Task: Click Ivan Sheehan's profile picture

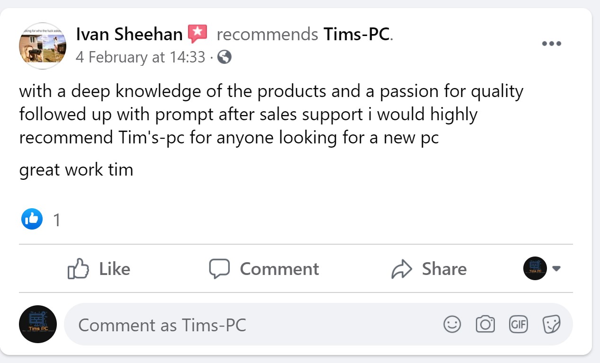Action: [x=43, y=45]
